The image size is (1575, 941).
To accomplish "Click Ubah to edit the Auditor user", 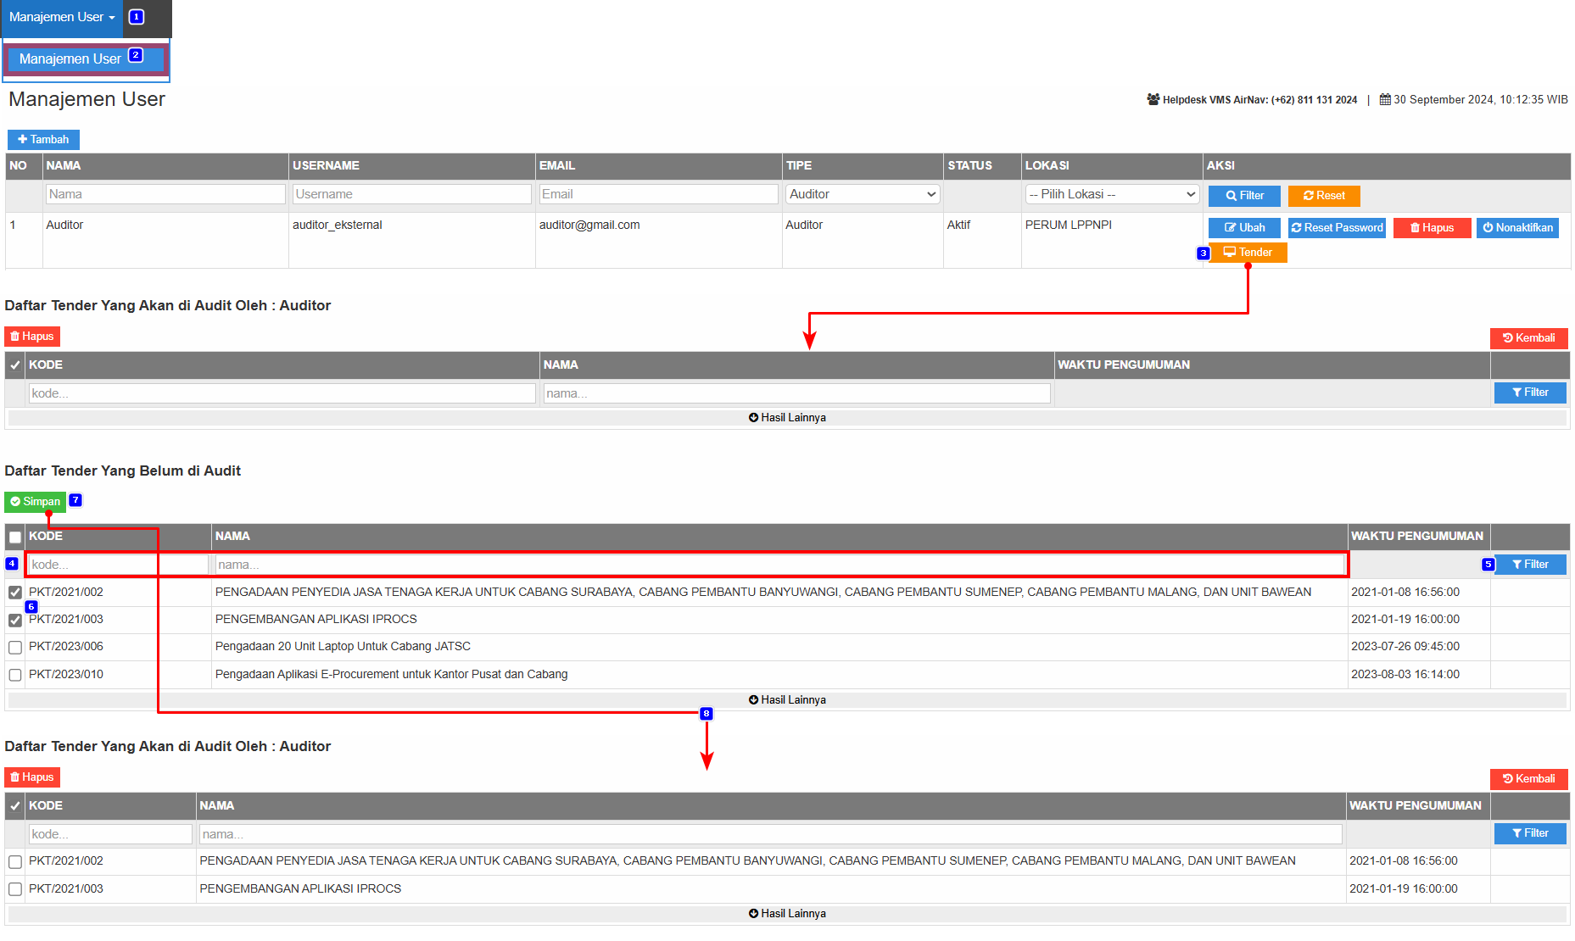I will click(x=1244, y=228).
